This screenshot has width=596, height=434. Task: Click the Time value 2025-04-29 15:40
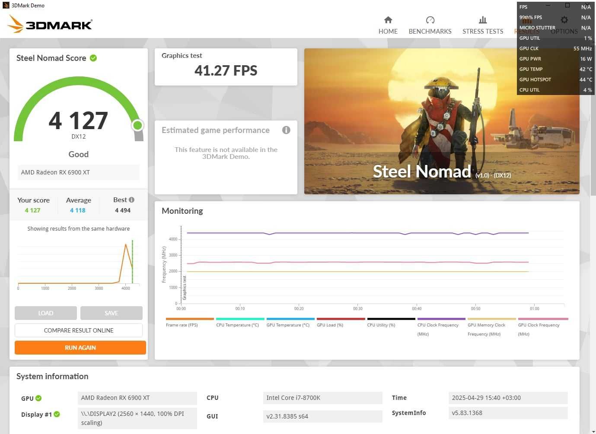point(508,398)
